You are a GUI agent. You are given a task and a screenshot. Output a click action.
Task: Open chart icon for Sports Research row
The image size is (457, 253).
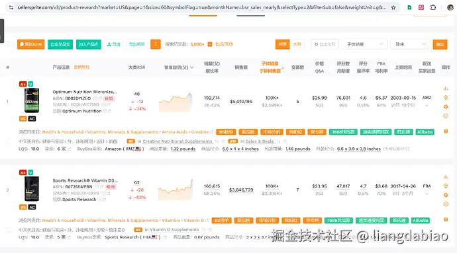[x=446, y=177]
